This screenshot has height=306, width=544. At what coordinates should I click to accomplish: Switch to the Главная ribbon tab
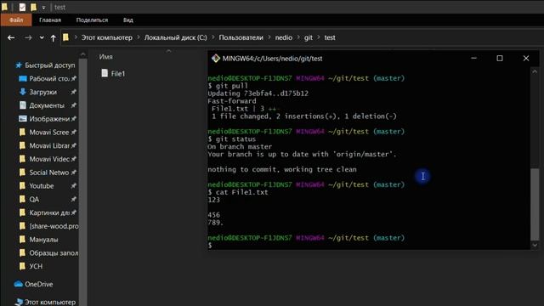click(x=50, y=20)
